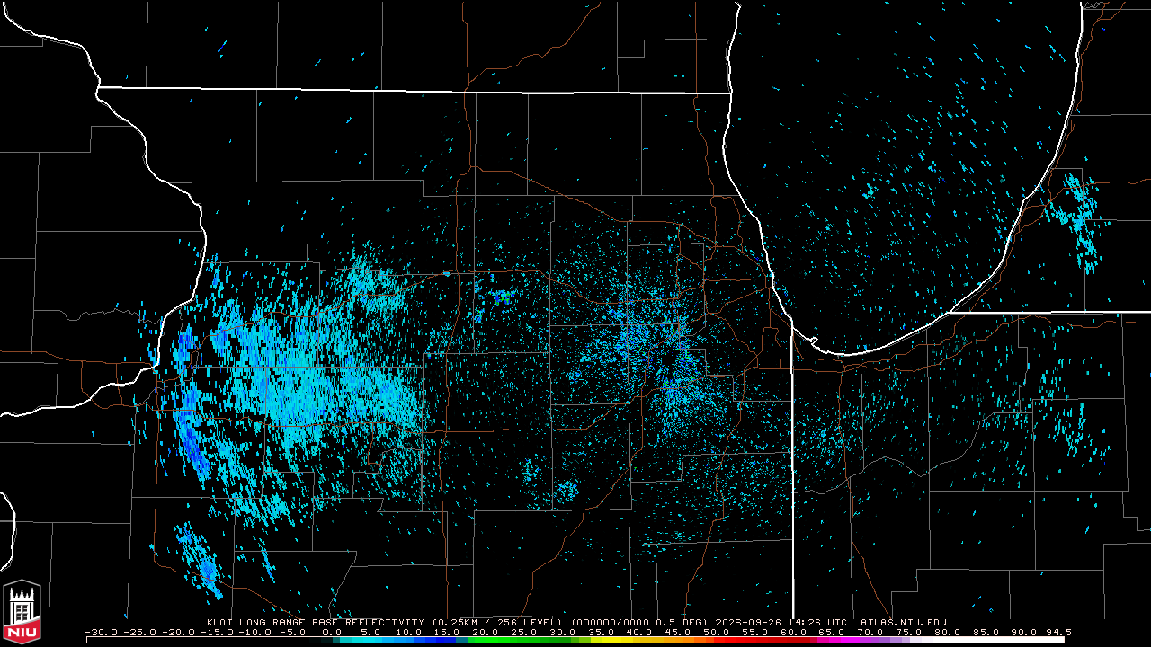Select the 10.0 blue color scale label
The width and height of the screenshot is (1151, 647).
(x=411, y=632)
